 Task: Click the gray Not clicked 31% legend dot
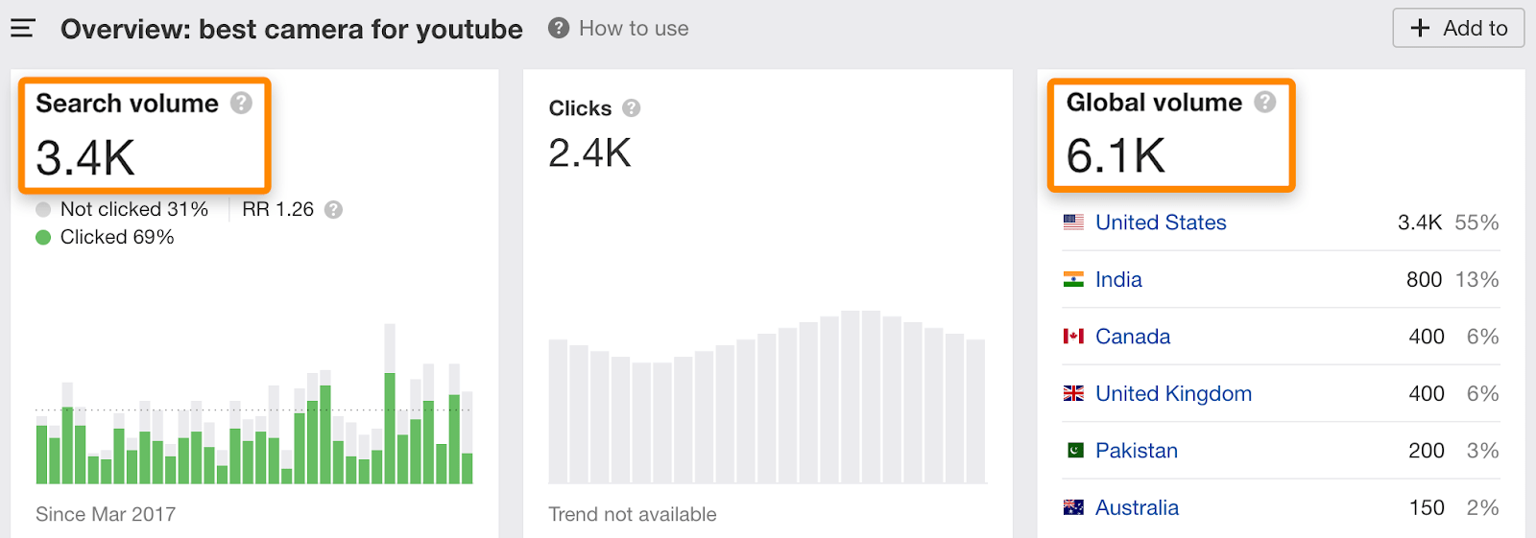coord(43,209)
